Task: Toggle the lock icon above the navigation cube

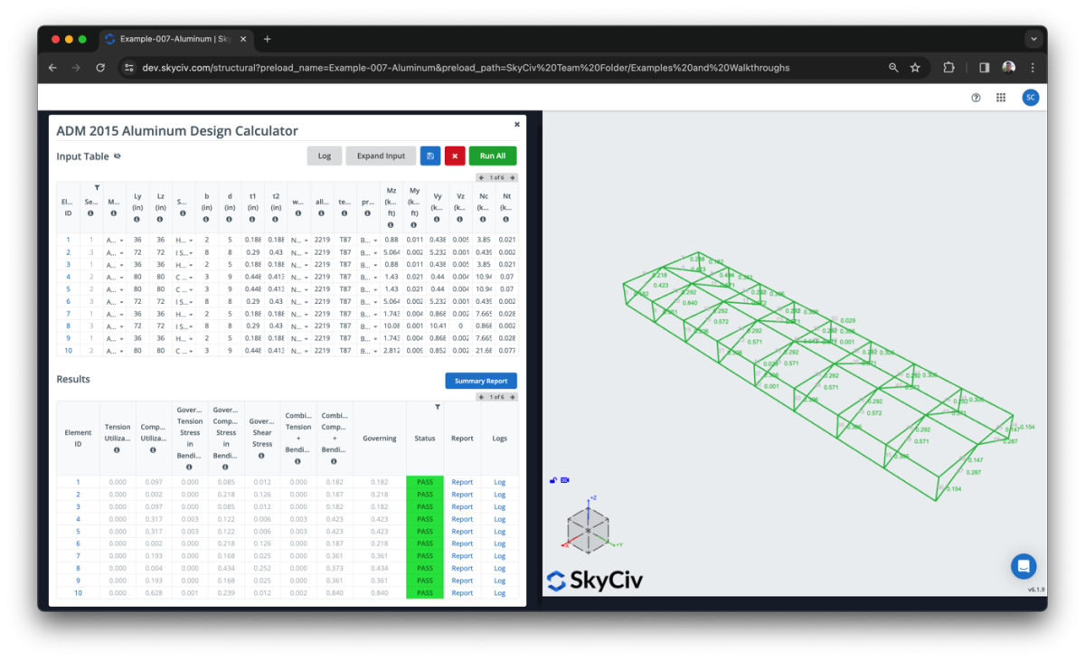Action: [552, 480]
